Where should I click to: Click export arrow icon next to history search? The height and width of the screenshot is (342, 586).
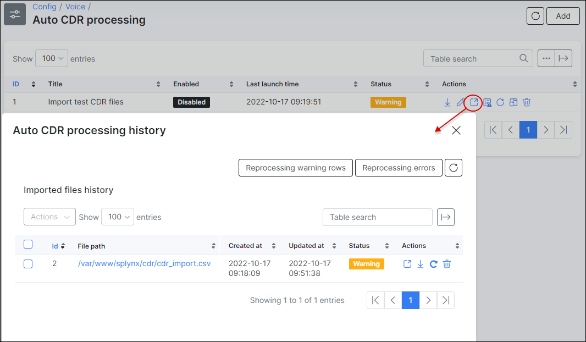[446, 217]
